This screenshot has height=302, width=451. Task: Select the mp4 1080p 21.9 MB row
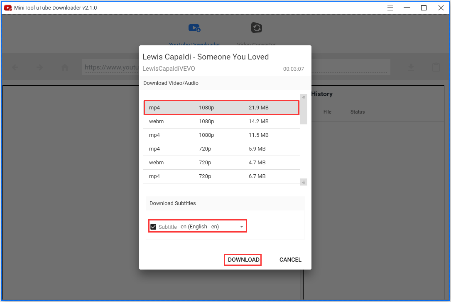click(221, 107)
